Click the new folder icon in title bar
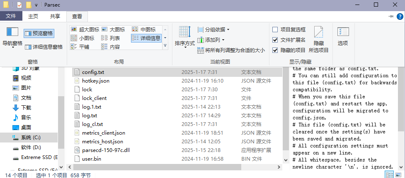 pyautogui.click(x=29, y=5)
